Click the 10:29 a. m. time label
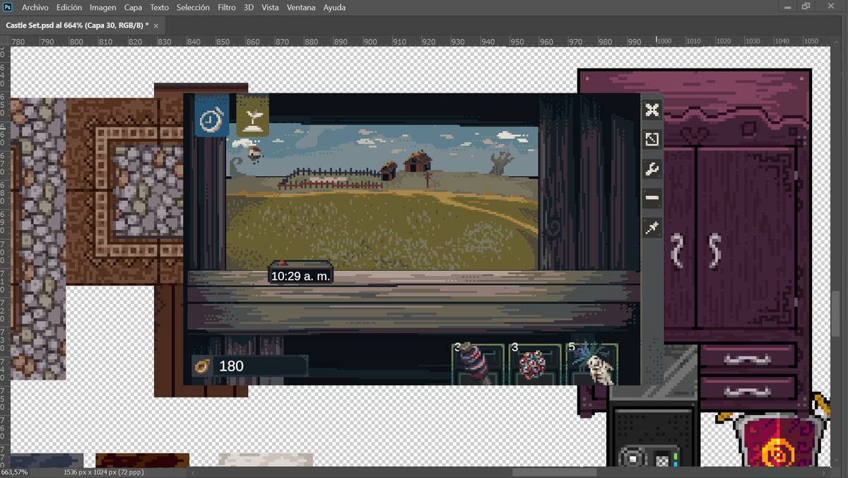The width and height of the screenshot is (848, 478). (x=300, y=276)
